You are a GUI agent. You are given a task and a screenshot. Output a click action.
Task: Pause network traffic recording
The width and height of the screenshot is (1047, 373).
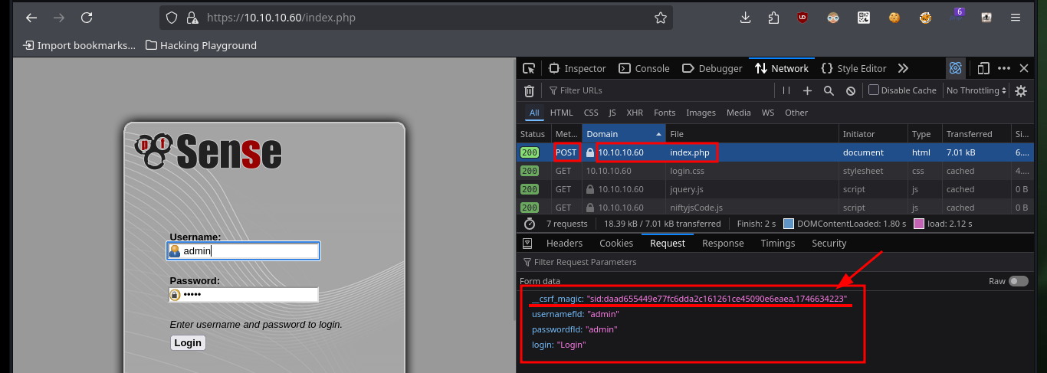pyautogui.click(x=786, y=90)
